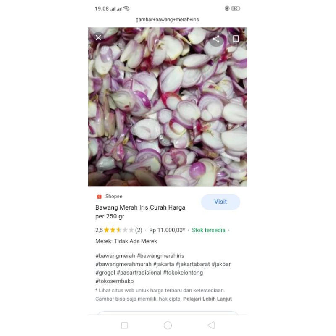Tap the rotation lock status icon
The height and width of the screenshot is (336, 336).
pyautogui.click(x=227, y=8)
